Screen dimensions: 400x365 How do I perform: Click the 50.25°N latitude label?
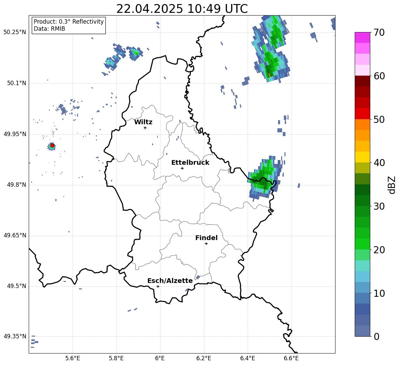coord(15,32)
